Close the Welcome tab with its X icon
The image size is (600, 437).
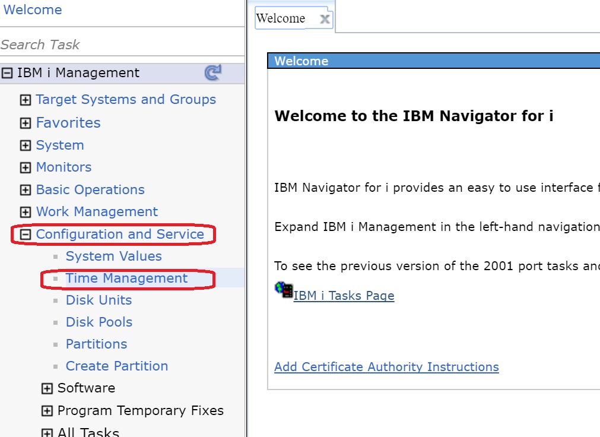click(x=325, y=19)
